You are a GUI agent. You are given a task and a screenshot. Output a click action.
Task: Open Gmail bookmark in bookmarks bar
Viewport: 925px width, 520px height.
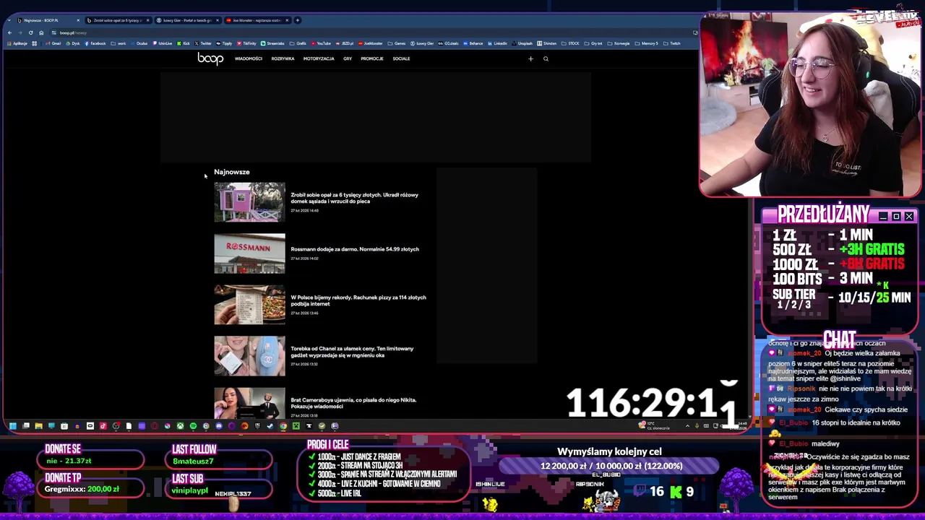pos(53,43)
